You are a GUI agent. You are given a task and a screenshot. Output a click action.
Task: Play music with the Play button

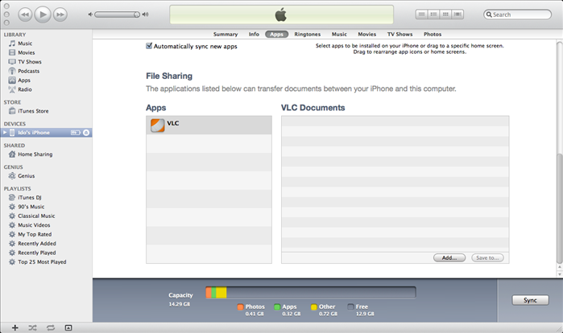point(43,14)
